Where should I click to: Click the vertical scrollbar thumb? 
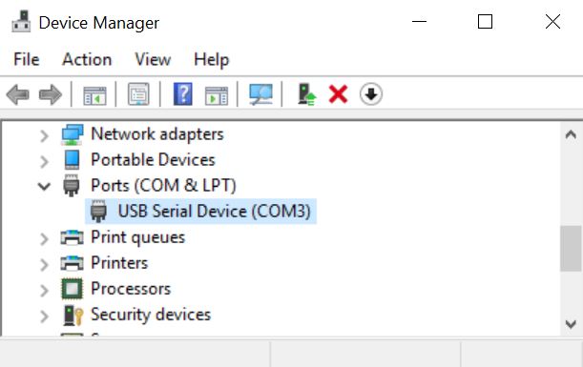[x=571, y=249]
